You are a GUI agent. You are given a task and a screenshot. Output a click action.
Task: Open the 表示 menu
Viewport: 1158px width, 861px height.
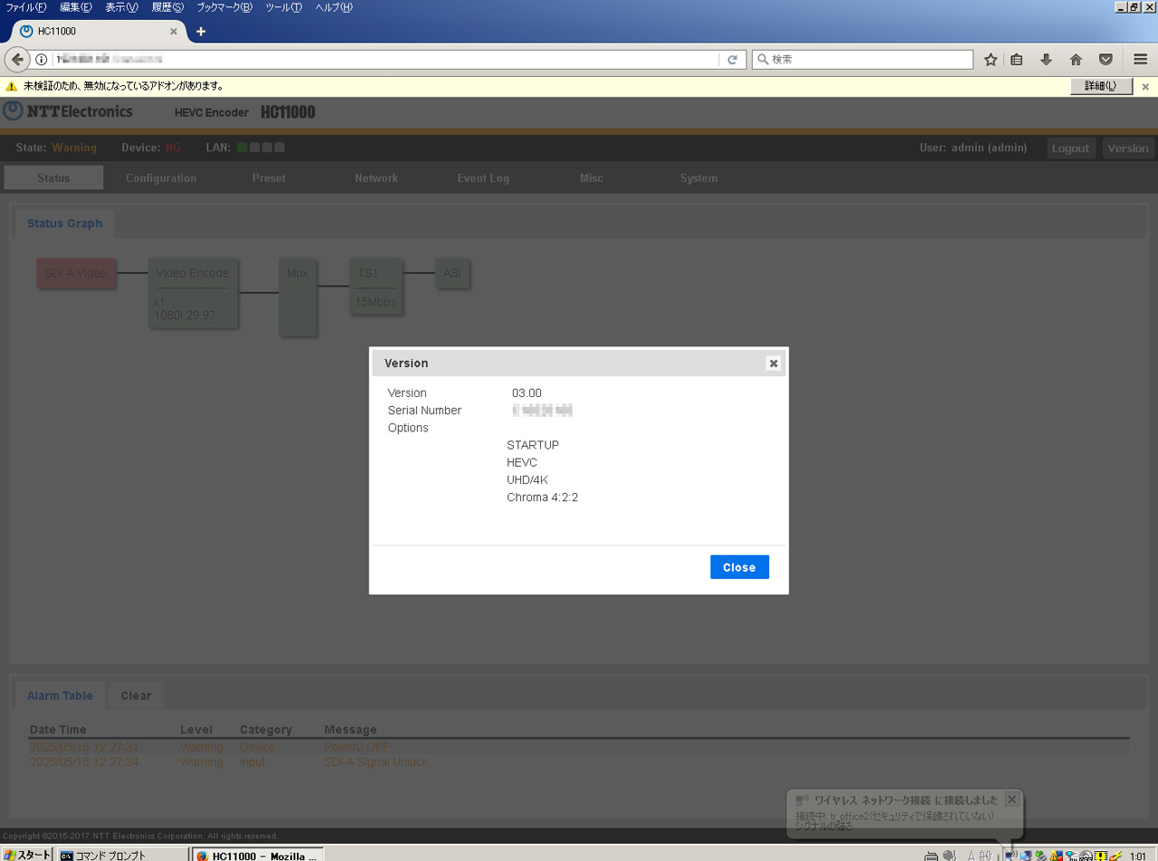[x=122, y=7]
